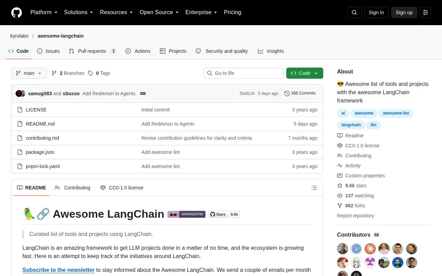The width and height of the screenshot is (442, 276).
Task: Click the outline icon in README header
Action: 314,188
